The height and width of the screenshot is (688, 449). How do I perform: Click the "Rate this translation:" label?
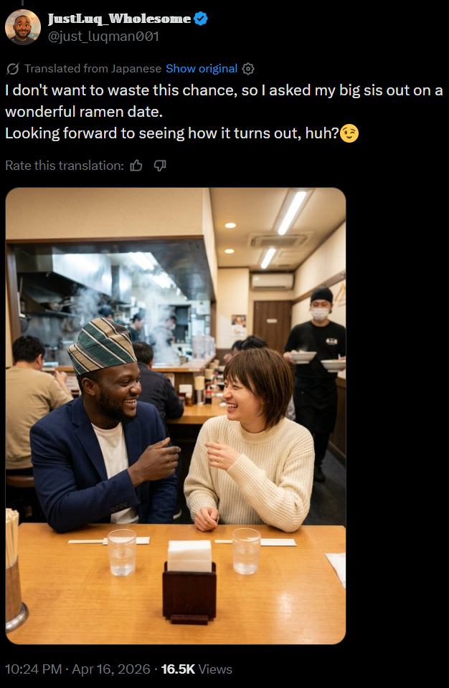click(65, 166)
